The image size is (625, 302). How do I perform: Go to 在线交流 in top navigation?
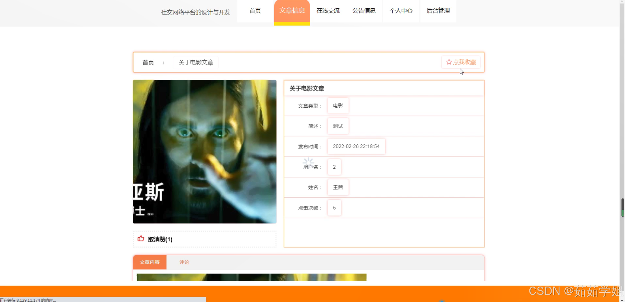328,11
